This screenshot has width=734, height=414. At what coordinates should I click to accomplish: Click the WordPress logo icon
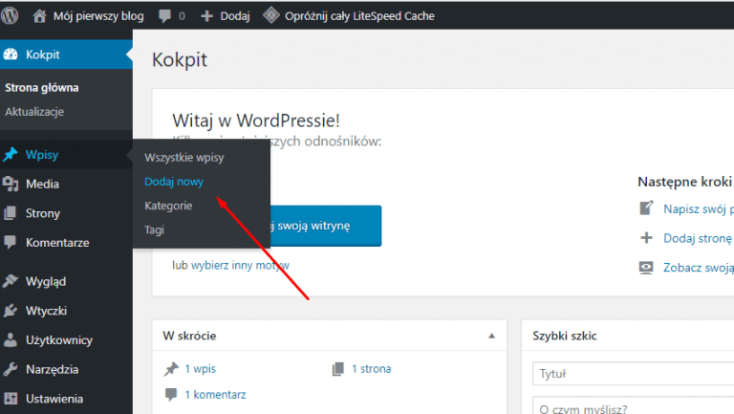point(11,15)
